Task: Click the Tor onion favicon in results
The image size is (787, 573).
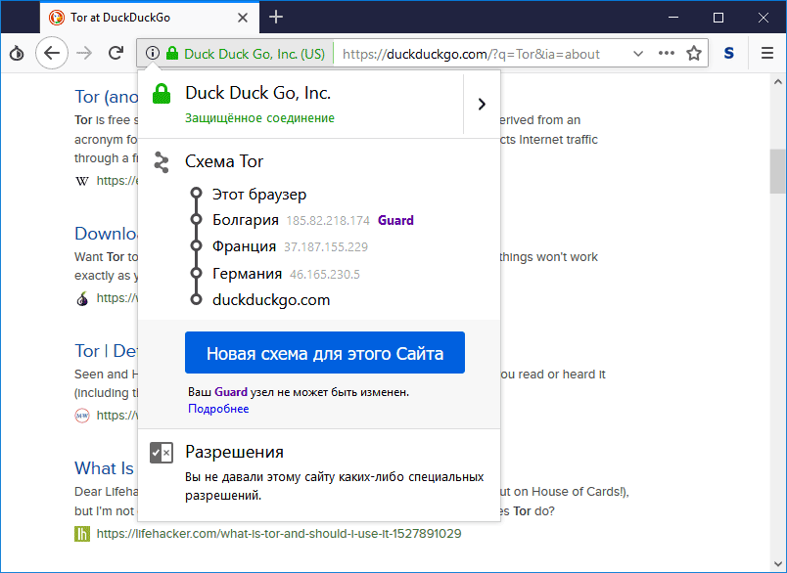Action: click(82, 299)
